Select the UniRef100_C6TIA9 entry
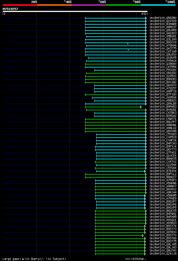Image resolution: width=178 pixels, height=261 pixels. (x=163, y=51)
